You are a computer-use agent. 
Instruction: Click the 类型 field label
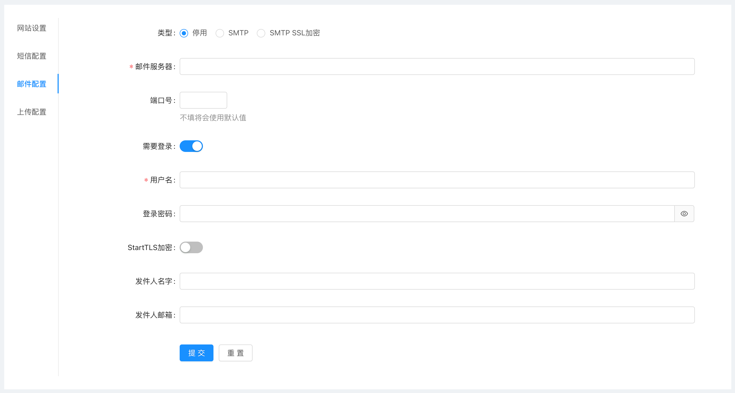pyautogui.click(x=166, y=33)
